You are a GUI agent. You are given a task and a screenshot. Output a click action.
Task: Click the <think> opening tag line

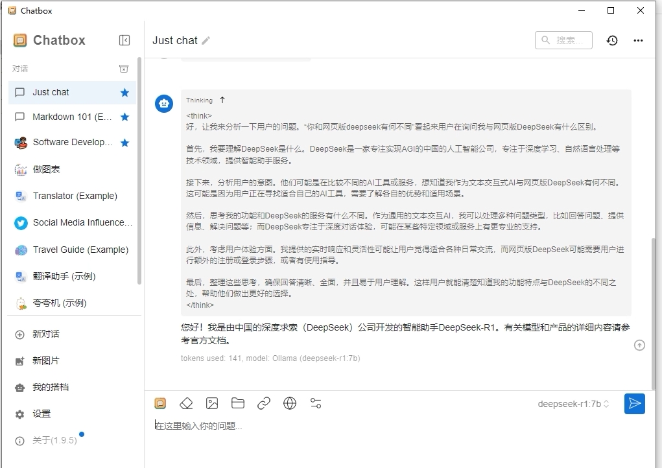pyautogui.click(x=199, y=115)
